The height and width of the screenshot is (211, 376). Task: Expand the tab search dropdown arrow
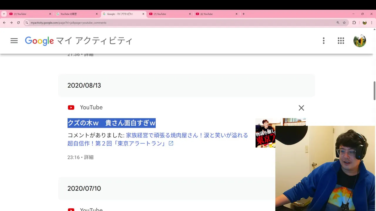click(4, 14)
